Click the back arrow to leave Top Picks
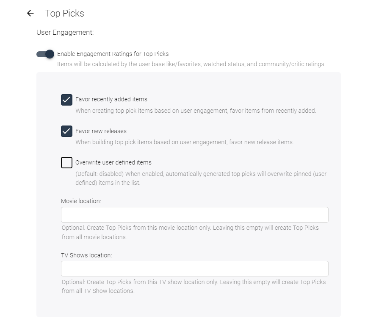 [30, 13]
